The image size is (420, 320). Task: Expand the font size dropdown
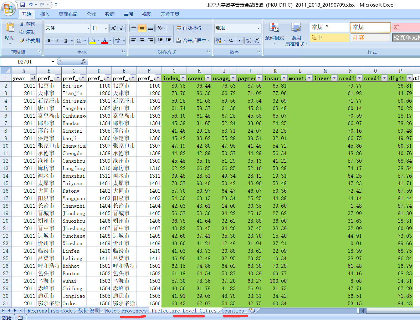(106, 28)
